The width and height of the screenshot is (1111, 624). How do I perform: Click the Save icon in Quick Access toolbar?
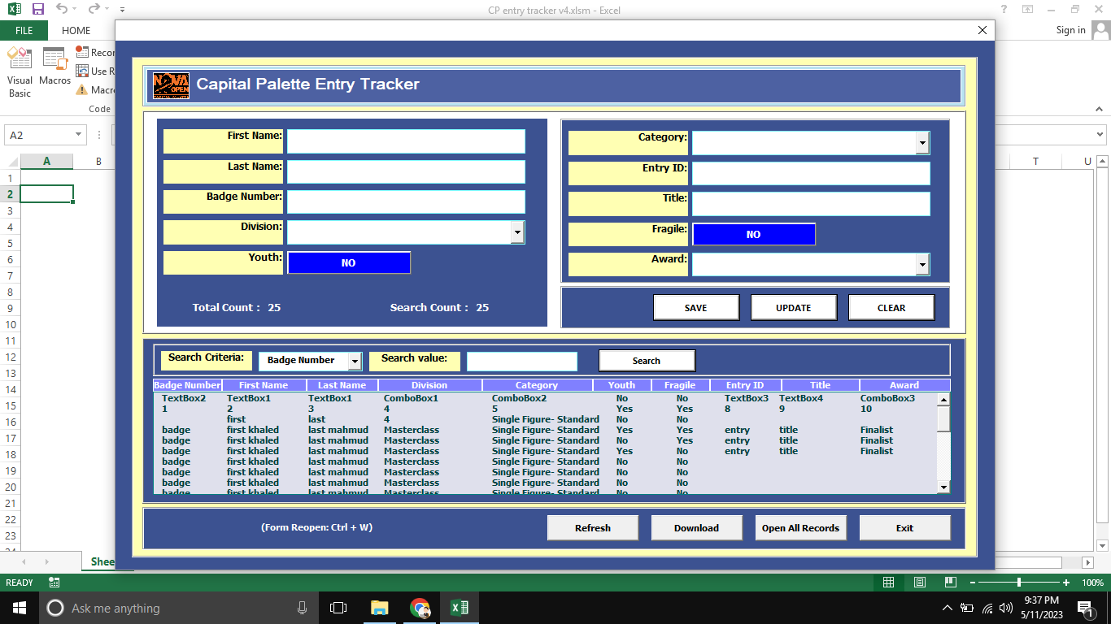click(37, 10)
